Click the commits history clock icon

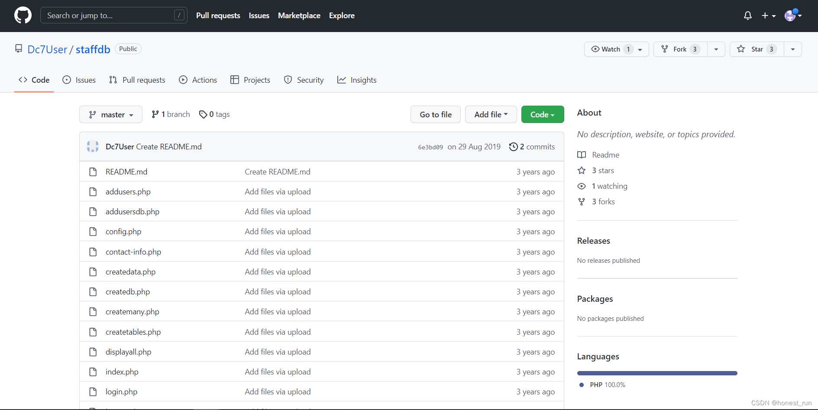(x=513, y=147)
